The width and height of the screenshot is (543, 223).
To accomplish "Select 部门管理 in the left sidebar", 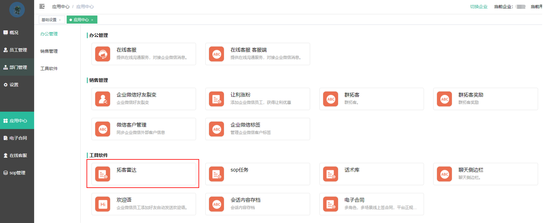I will (x=17, y=67).
